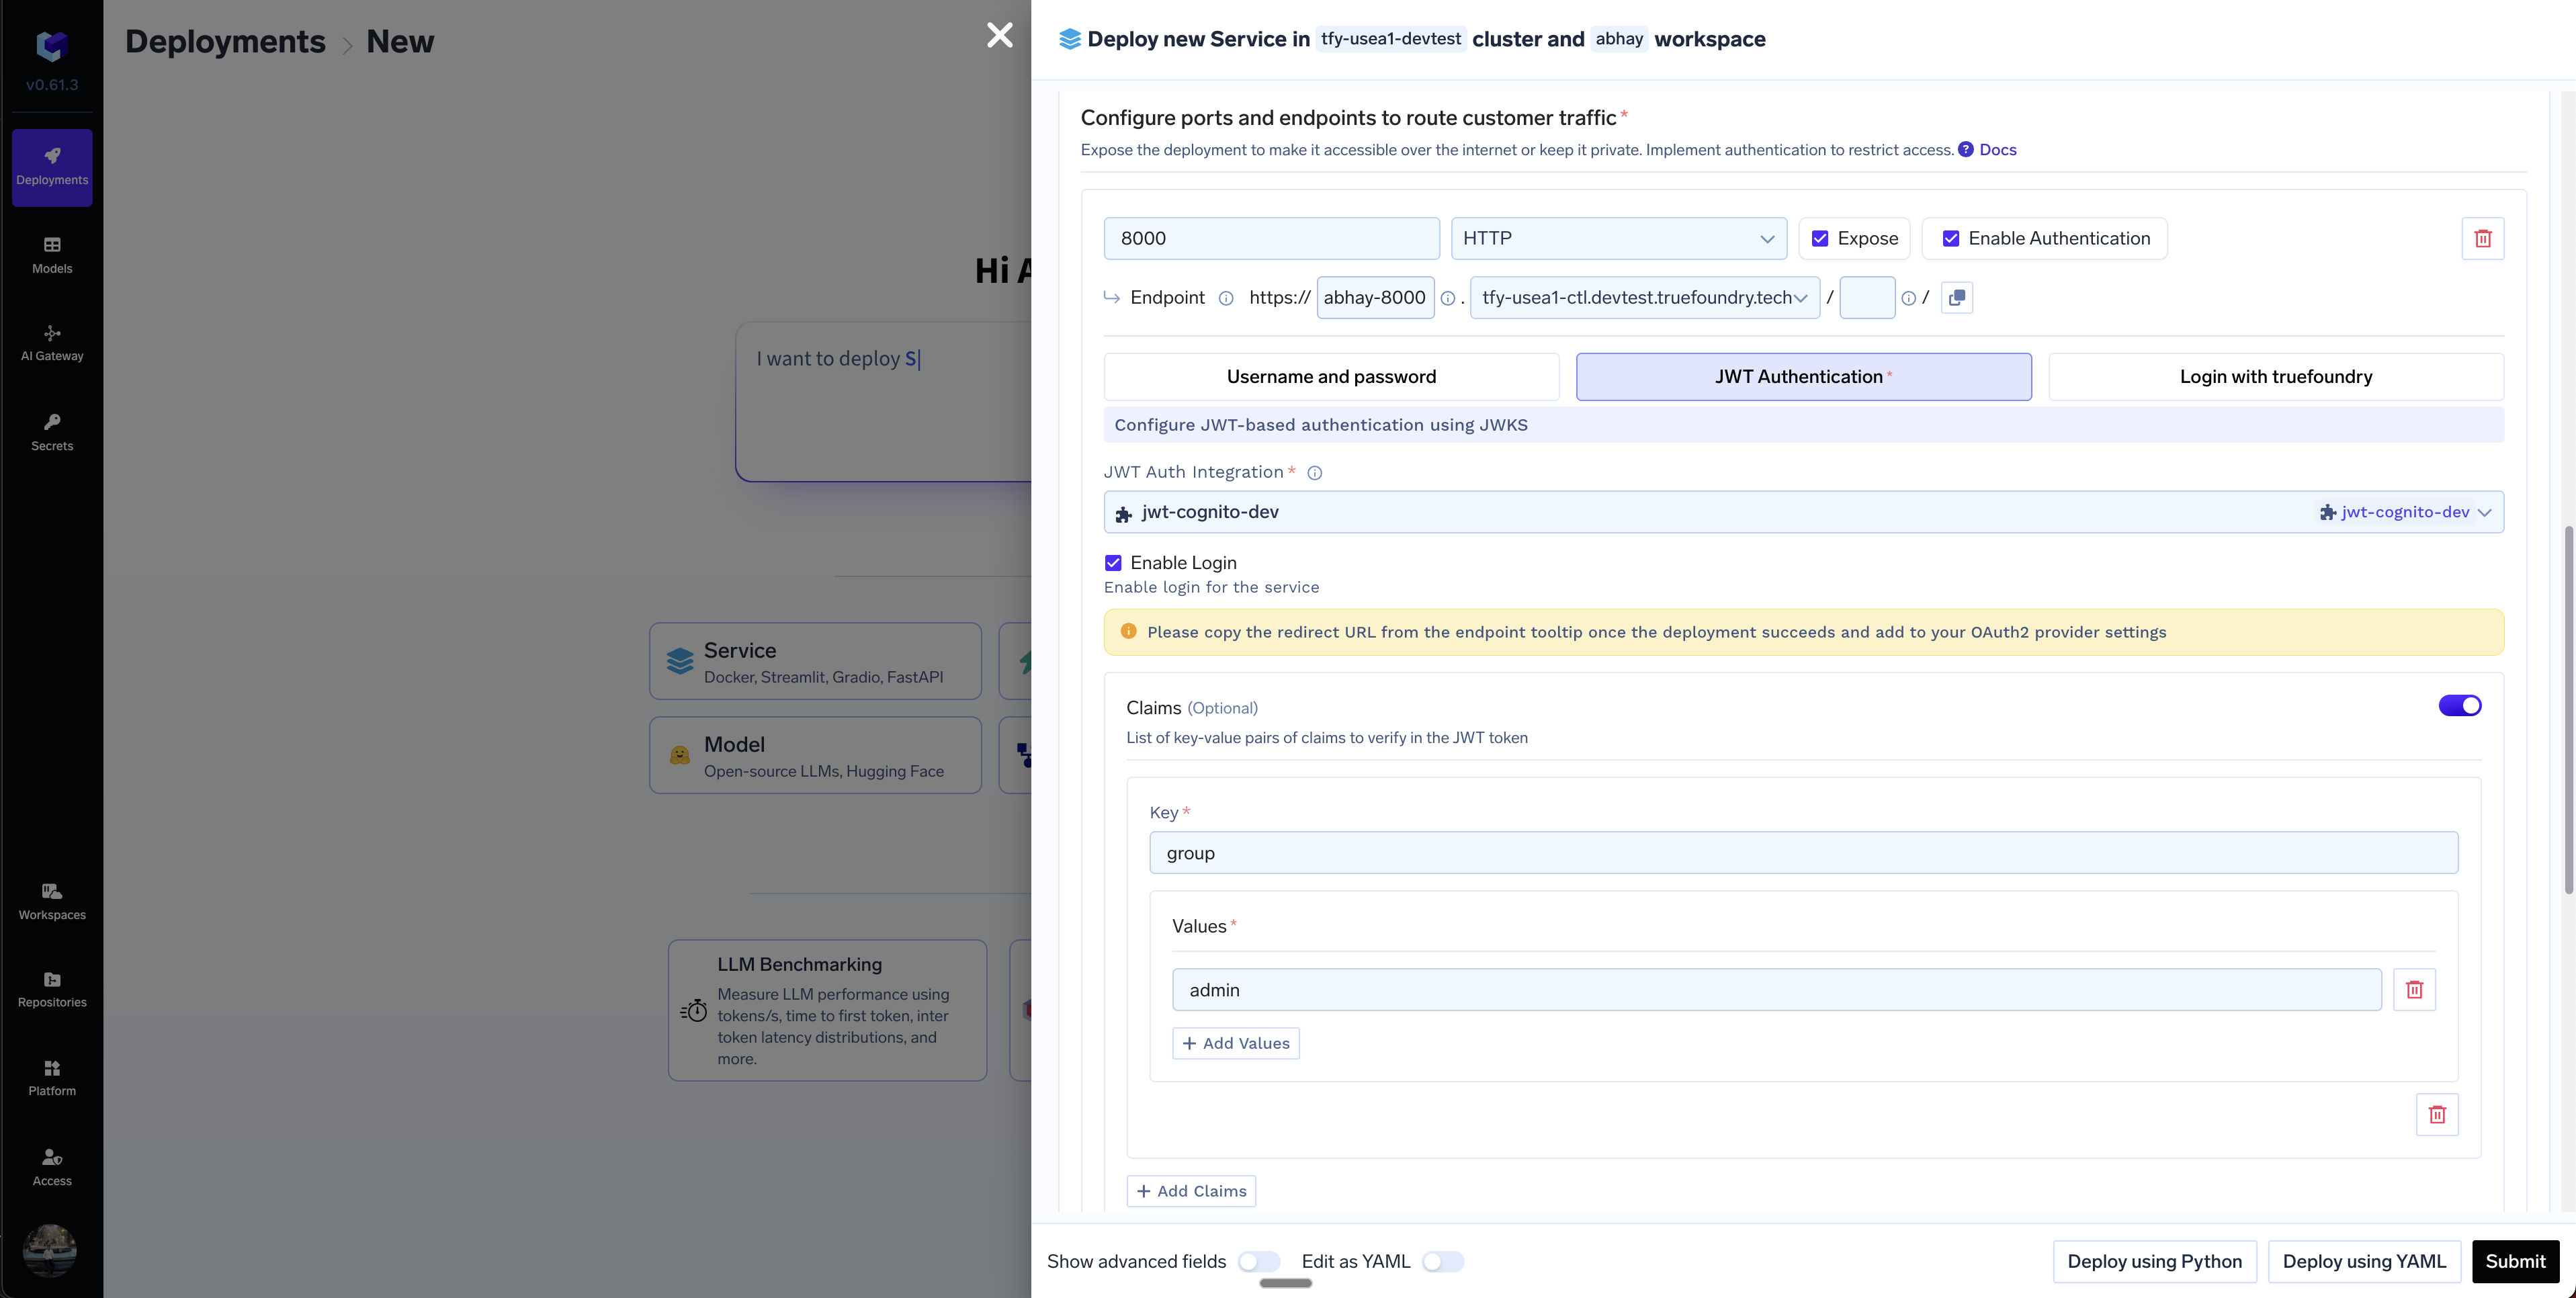Open Secrets in the sidebar
2576x1298 pixels.
click(x=52, y=432)
